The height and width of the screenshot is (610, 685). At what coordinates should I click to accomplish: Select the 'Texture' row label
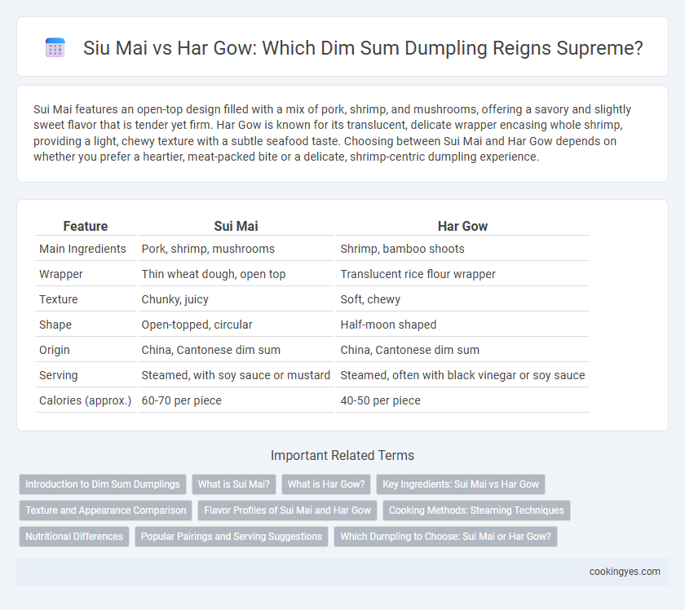point(59,299)
